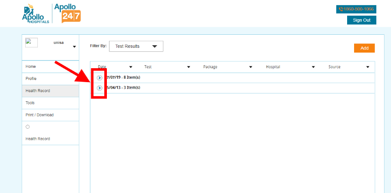Viewport: 391px width, 193px height.
Task: Go to Home in the sidebar
Action: coord(31,67)
